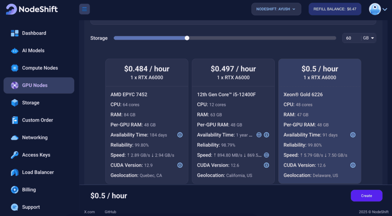Open the Billing page

29,190
